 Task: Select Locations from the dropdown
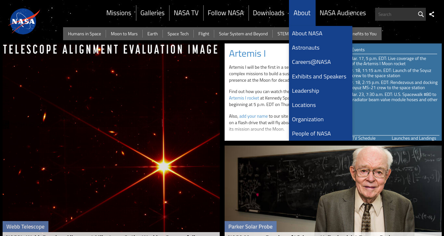click(x=320, y=105)
